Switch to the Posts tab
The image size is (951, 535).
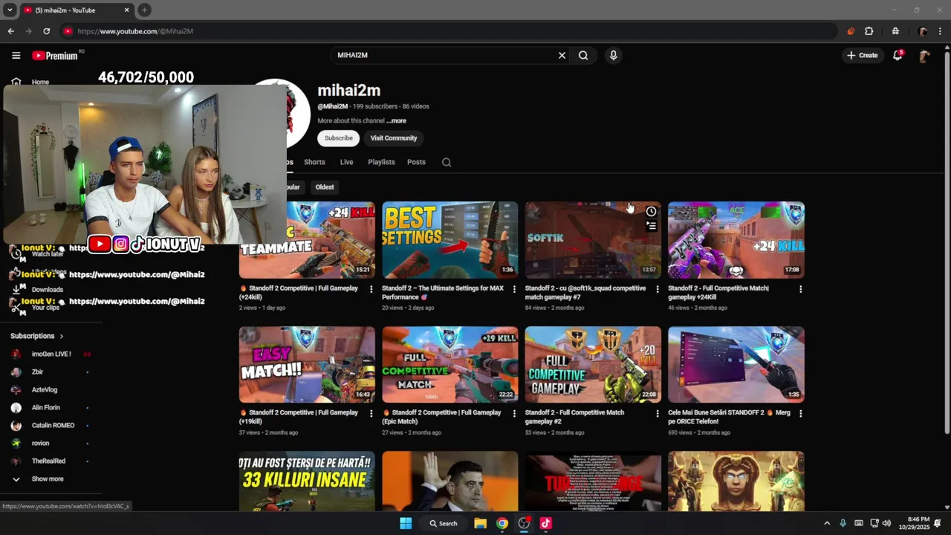click(416, 162)
